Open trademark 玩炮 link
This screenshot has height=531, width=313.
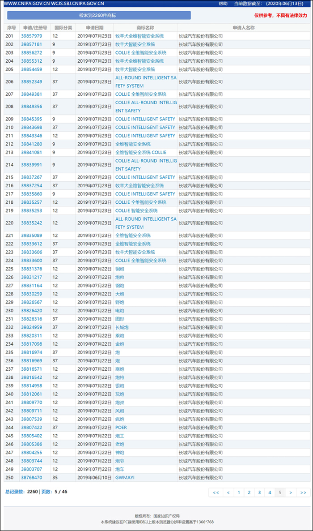click(120, 394)
